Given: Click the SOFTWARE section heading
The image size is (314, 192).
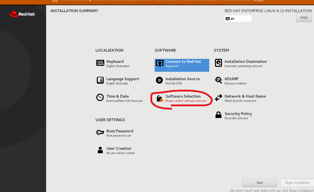Looking at the screenshot, I should coord(165,50).
